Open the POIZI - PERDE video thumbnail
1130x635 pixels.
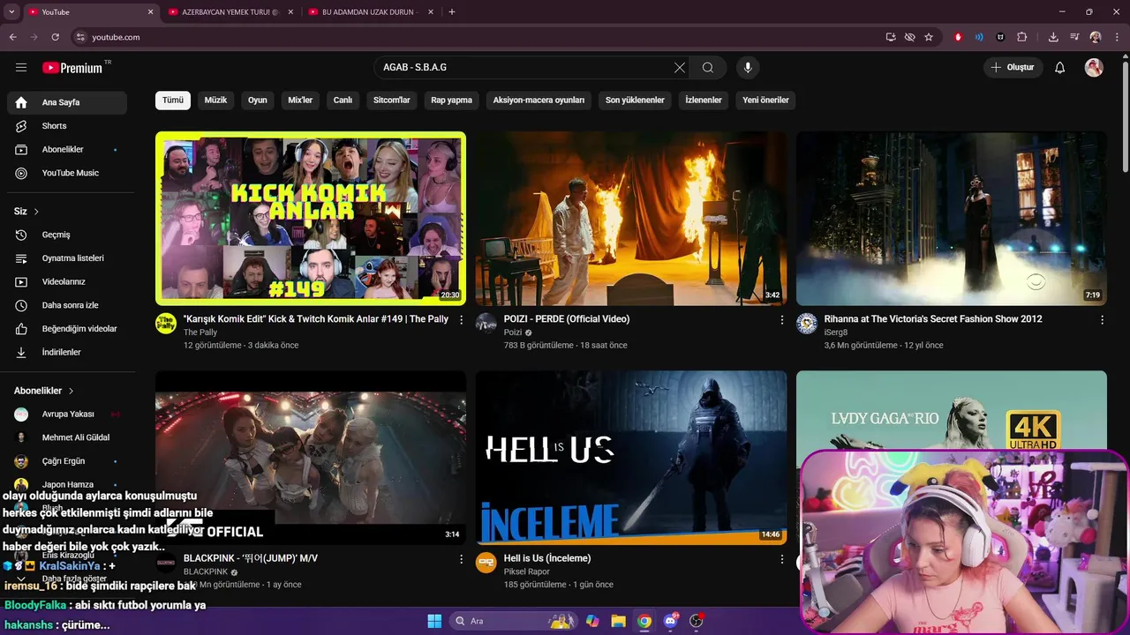pyautogui.click(x=631, y=218)
